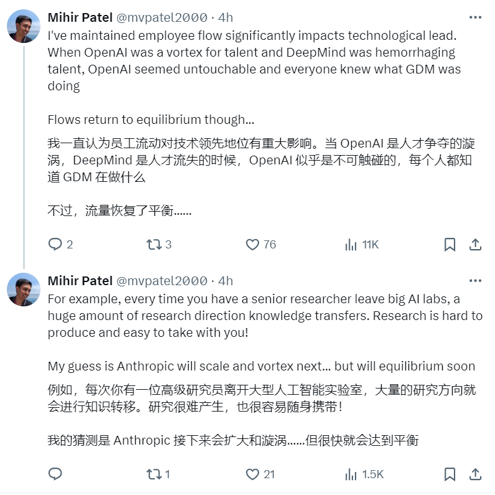The height and width of the screenshot is (495, 495).
Task: View analytics of the 1.5K views tweet
Action: click(x=351, y=474)
